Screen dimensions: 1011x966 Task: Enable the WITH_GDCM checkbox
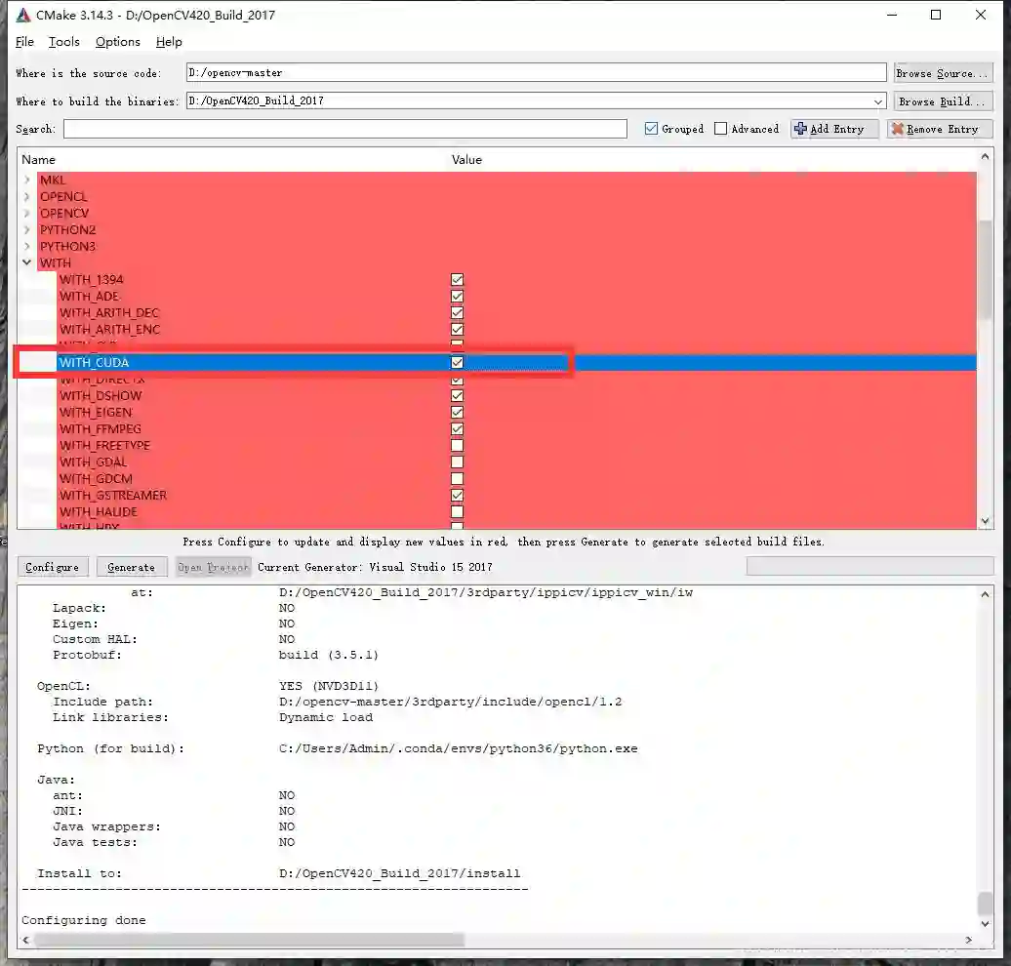pyautogui.click(x=457, y=478)
